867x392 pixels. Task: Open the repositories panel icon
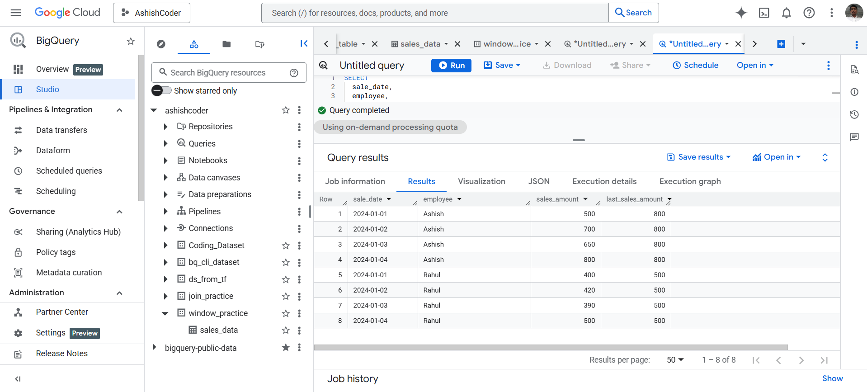pyautogui.click(x=259, y=44)
